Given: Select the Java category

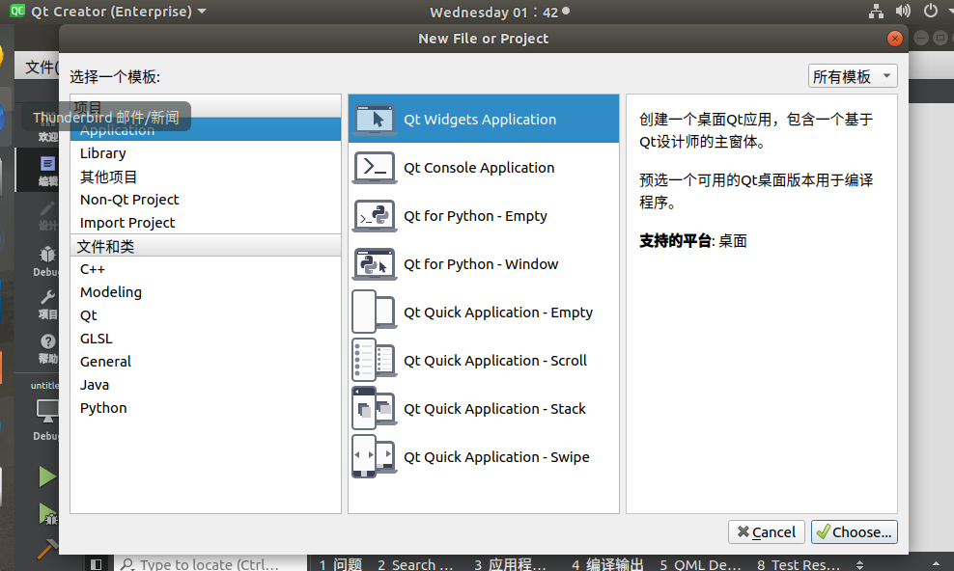Looking at the screenshot, I should coord(206,385).
